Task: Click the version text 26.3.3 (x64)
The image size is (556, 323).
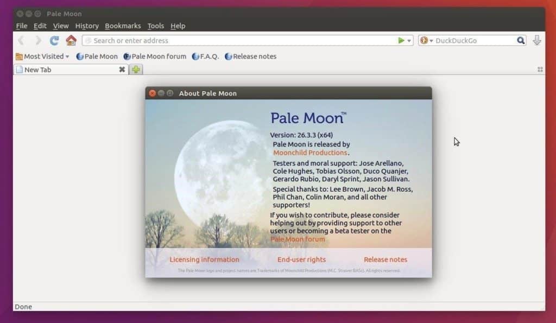Action: [315, 135]
